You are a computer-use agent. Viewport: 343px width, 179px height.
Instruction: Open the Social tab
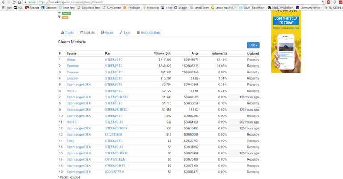click(x=107, y=33)
